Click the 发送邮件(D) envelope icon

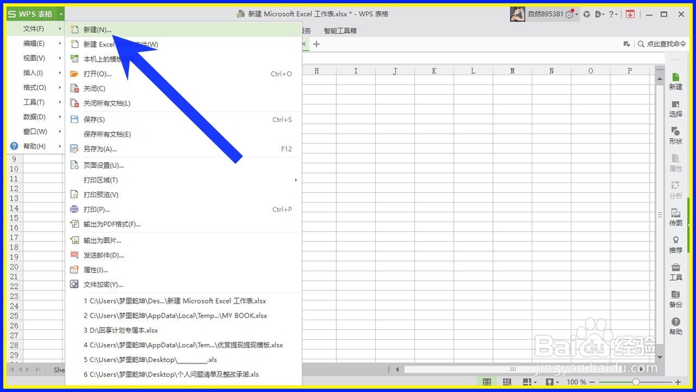[x=74, y=255]
